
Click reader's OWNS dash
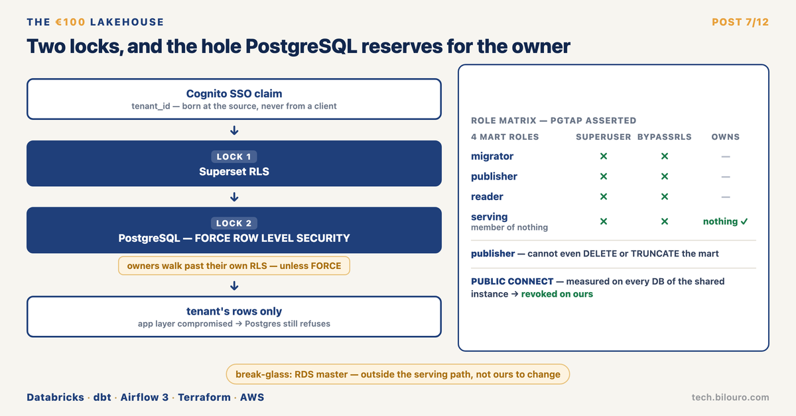(x=726, y=197)
